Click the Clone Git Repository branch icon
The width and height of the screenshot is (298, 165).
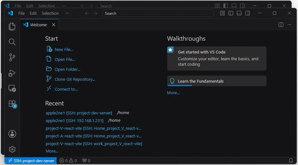tap(49, 78)
